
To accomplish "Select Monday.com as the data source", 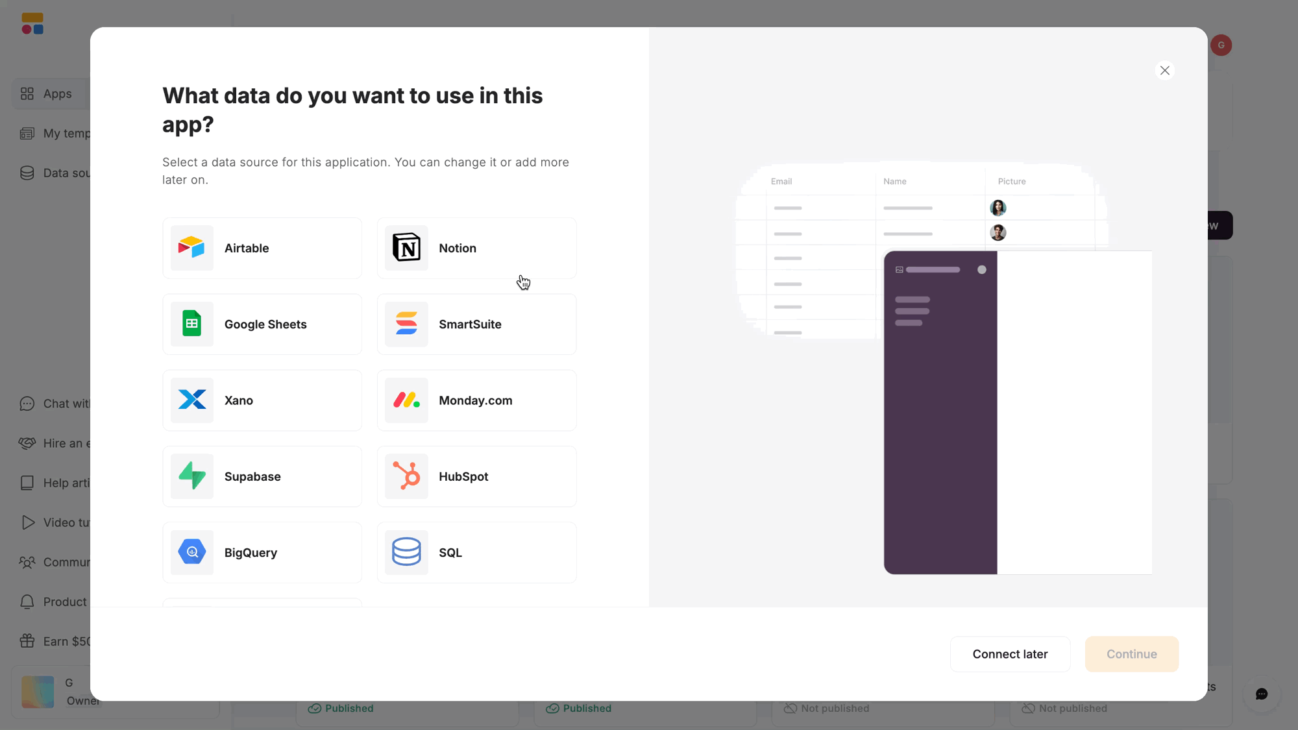I will (x=476, y=400).
